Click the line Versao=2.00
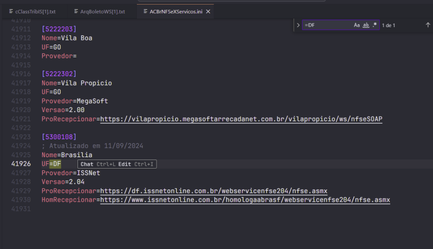This screenshot has width=433, height=249. (x=63, y=110)
